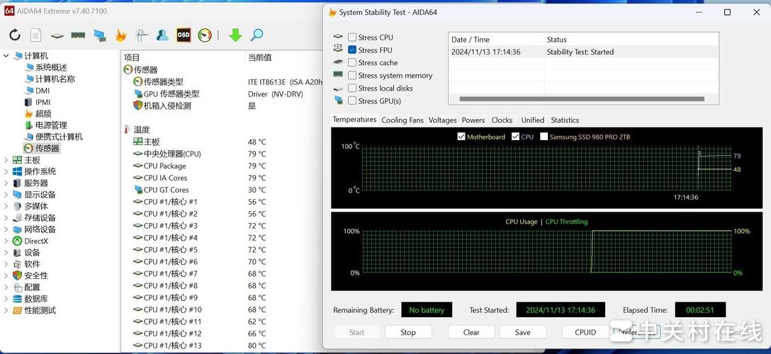771x354 pixels.
Task: Open the Report page icon in toolbar
Action: pyautogui.click(x=36, y=35)
